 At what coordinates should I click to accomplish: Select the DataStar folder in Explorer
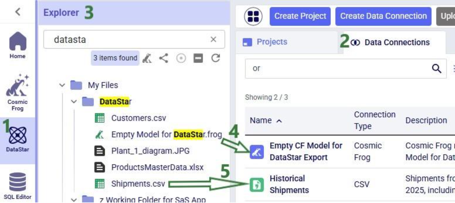pos(115,102)
